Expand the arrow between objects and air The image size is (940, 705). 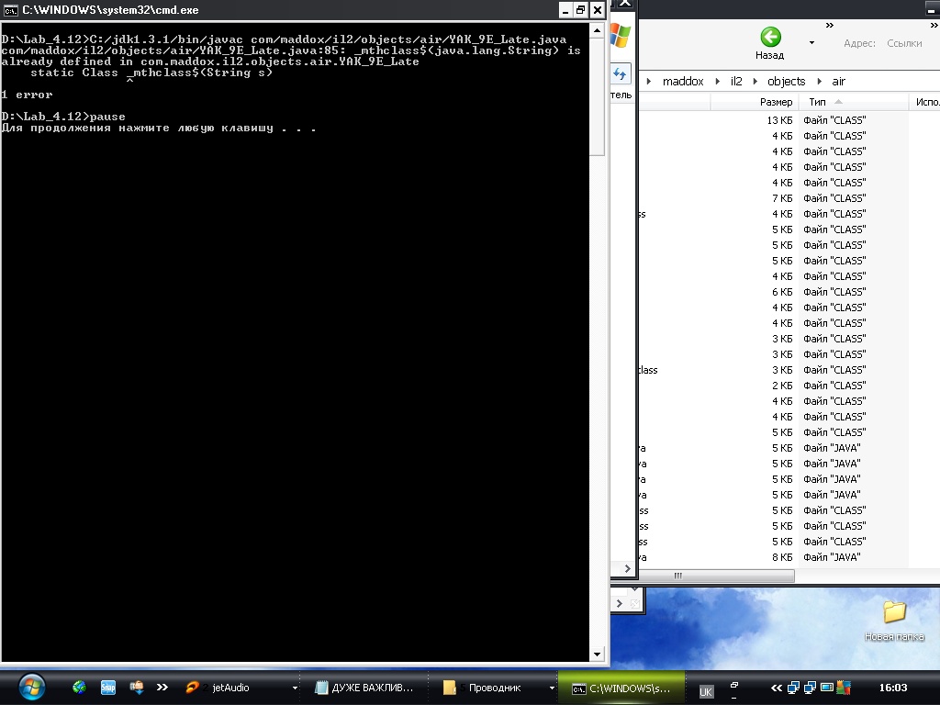pos(819,82)
